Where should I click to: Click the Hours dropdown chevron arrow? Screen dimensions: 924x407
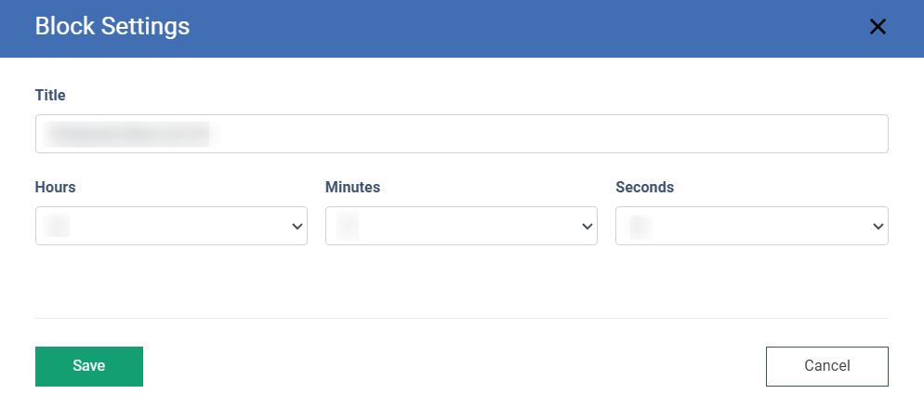(297, 226)
